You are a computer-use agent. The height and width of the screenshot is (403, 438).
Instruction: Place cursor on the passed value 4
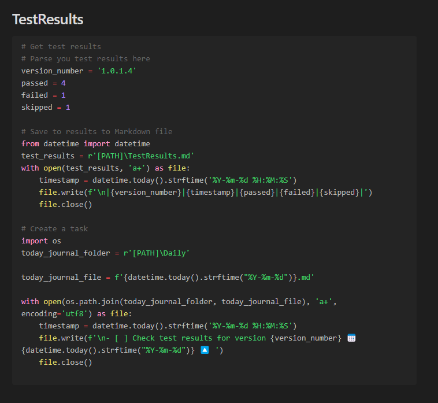point(63,83)
